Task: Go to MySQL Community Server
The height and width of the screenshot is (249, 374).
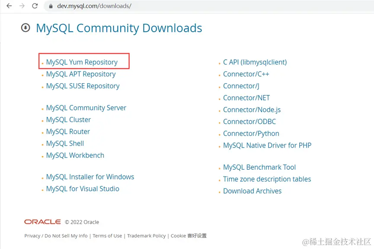Action: coord(86,108)
